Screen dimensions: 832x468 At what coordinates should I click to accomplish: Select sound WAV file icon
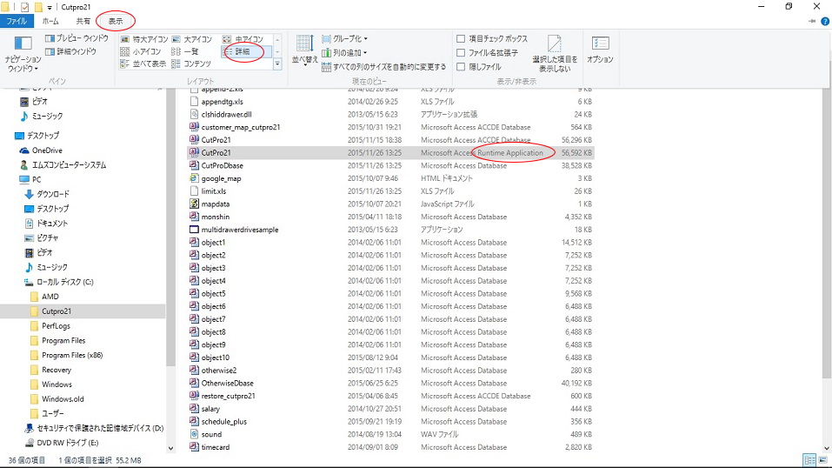click(194, 434)
